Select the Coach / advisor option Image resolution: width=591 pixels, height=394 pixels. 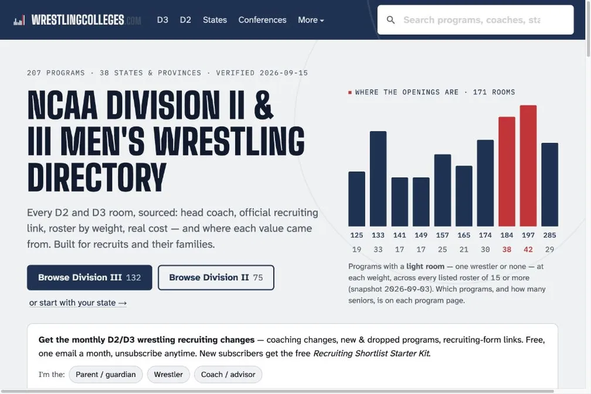(x=228, y=375)
